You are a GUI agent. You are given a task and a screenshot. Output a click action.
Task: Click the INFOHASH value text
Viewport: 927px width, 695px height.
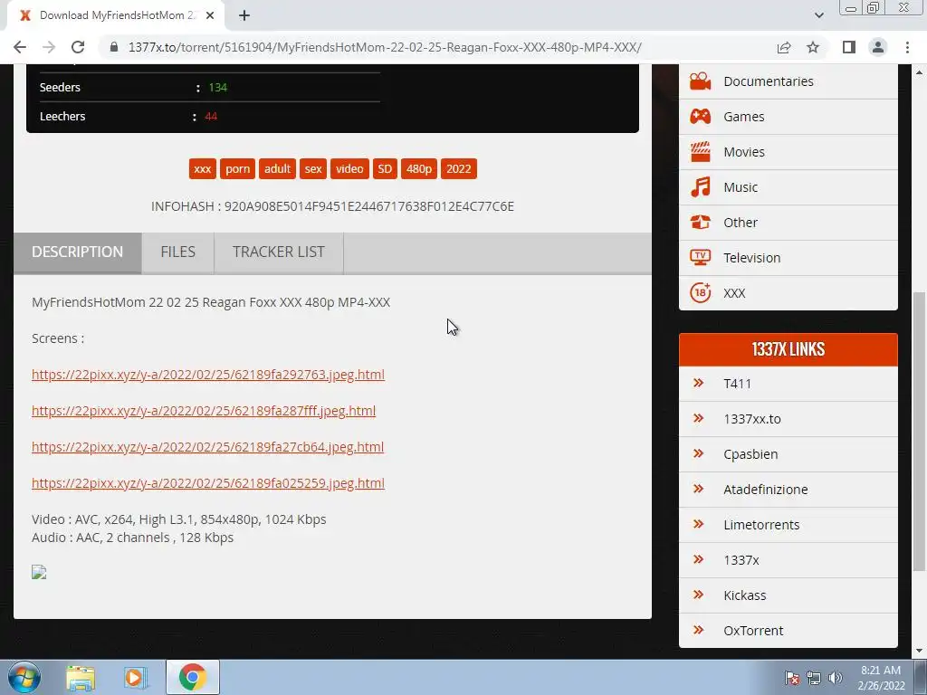tap(369, 207)
